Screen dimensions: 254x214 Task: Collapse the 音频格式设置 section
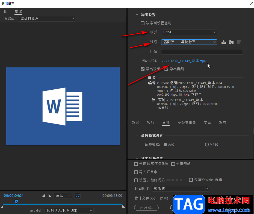(137, 135)
